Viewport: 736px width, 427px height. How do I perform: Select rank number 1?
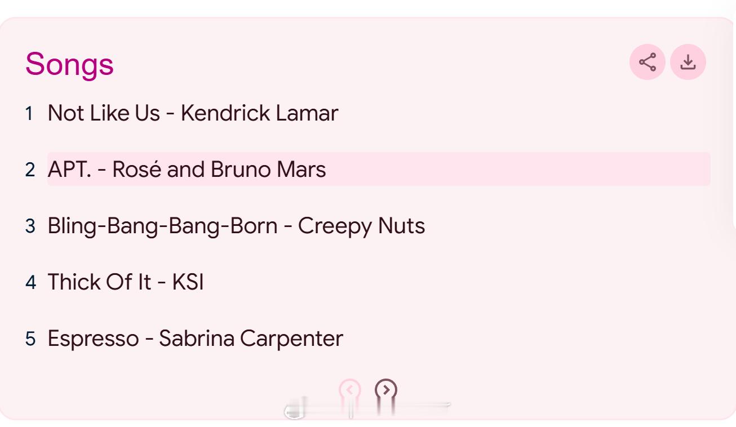click(x=29, y=113)
